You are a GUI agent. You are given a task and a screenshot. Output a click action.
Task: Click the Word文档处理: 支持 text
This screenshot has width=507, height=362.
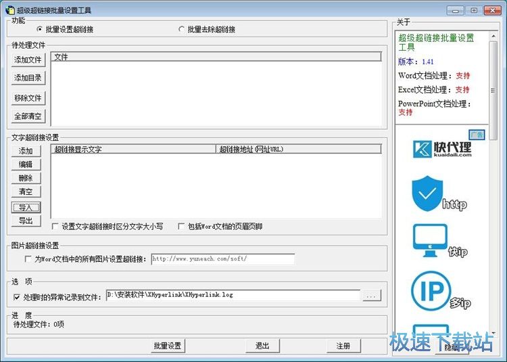pyautogui.click(x=434, y=75)
